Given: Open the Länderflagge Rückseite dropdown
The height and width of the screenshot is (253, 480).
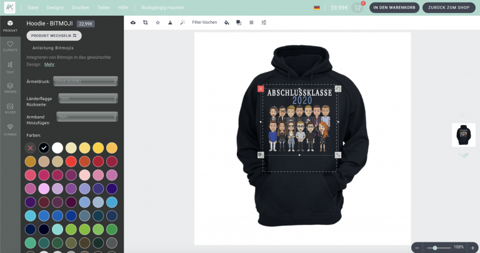Looking at the screenshot, I should click(x=87, y=98).
